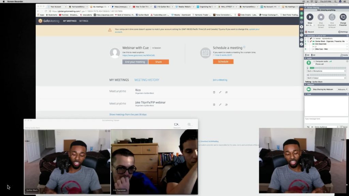The width and height of the screenshot is (349, 196).
Task: Mute all attendees with All microphone icon
Action: pyautogui.click(x=307, y=55)
